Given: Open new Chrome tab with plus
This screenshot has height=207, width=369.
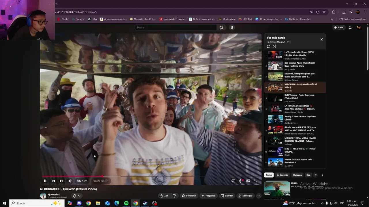Looking at the screenshot, I should tap(56, 4).
